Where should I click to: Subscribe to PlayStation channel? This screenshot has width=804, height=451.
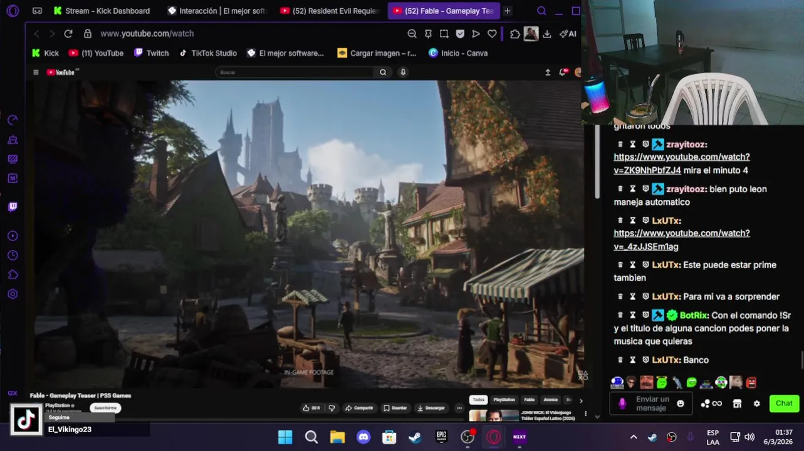(105, 408)
